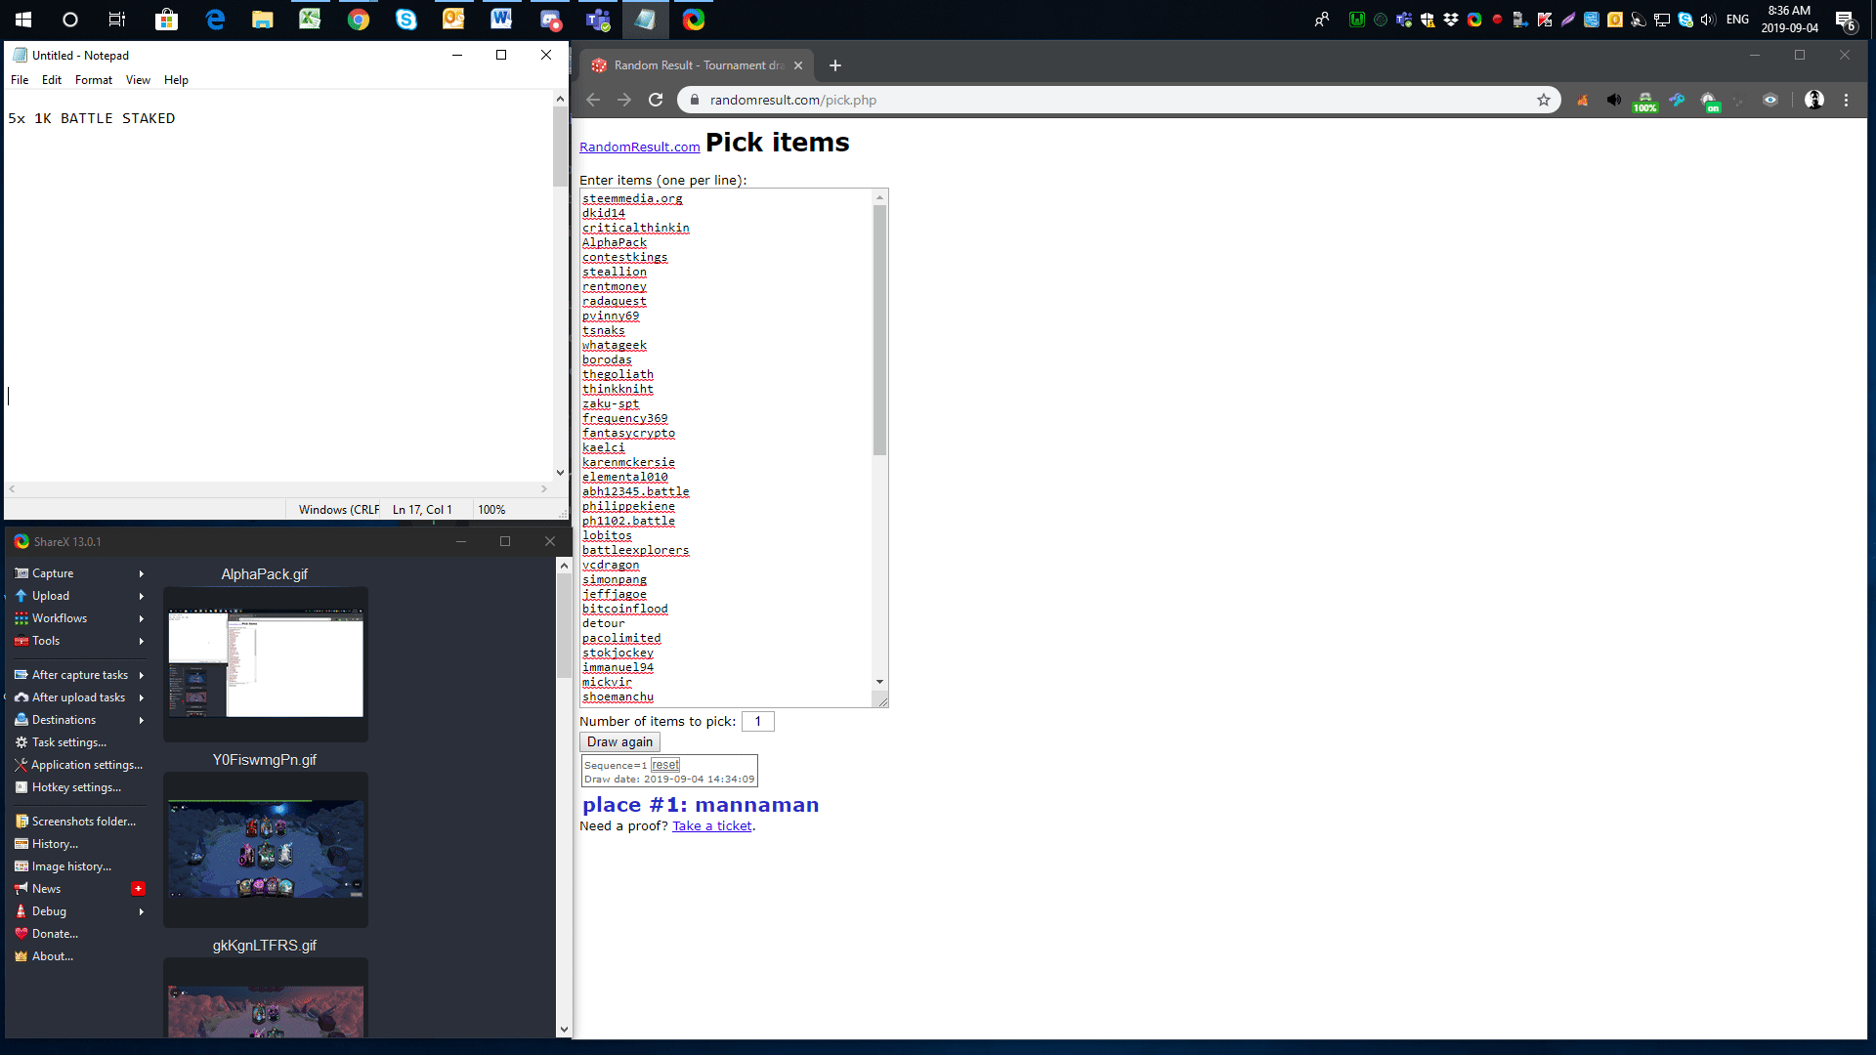
Task: Open Notepad File menu
Action: 20,80
